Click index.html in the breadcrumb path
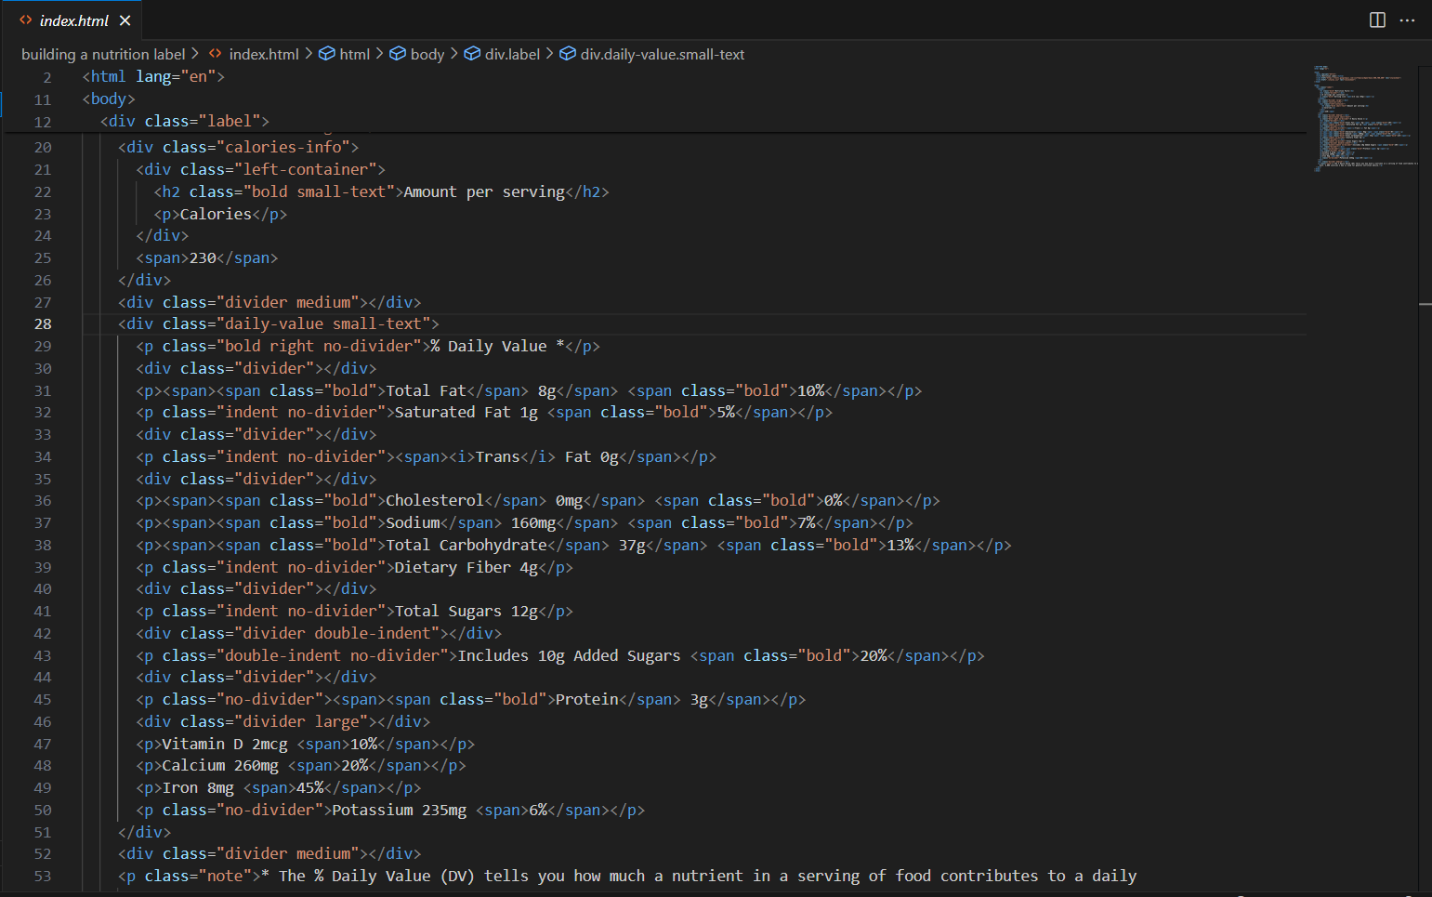Image resolution: width=1432 pixels, height=897 pixels. tap(264, 55)
